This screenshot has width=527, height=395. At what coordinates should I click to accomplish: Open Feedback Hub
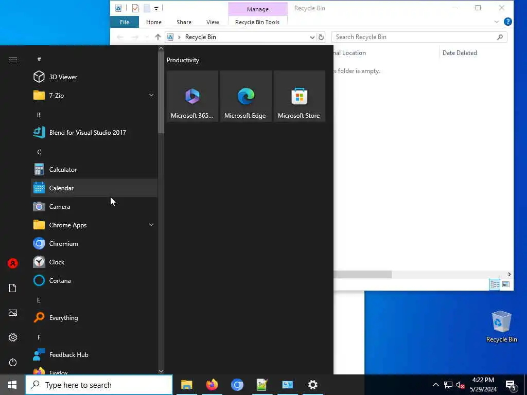[x=94, y=355]
